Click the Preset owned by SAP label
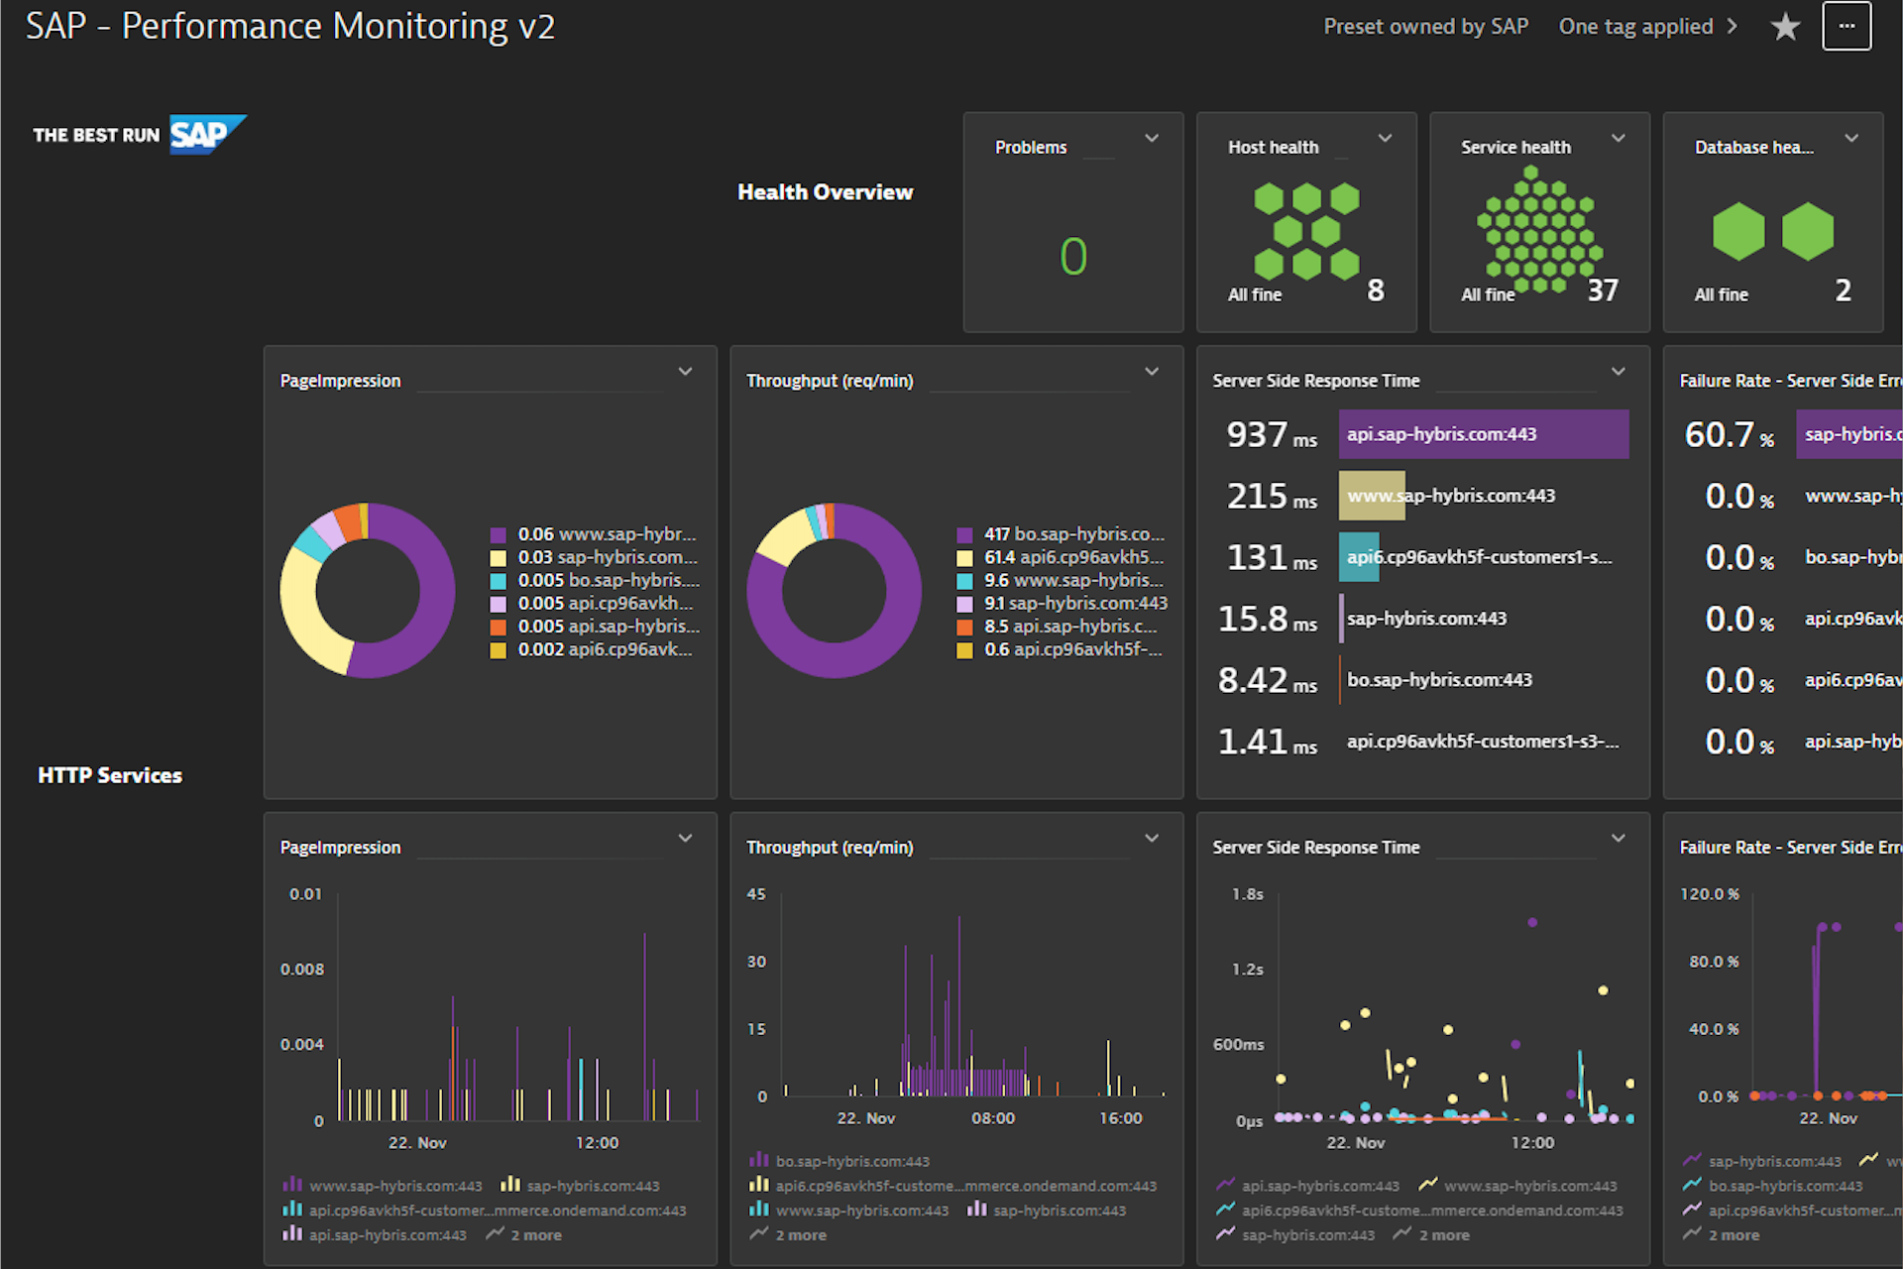The image size is (1903, 1269). [x=1425, y=27]
